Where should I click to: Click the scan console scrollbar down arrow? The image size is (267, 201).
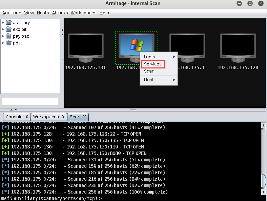(x=263, y=192)
